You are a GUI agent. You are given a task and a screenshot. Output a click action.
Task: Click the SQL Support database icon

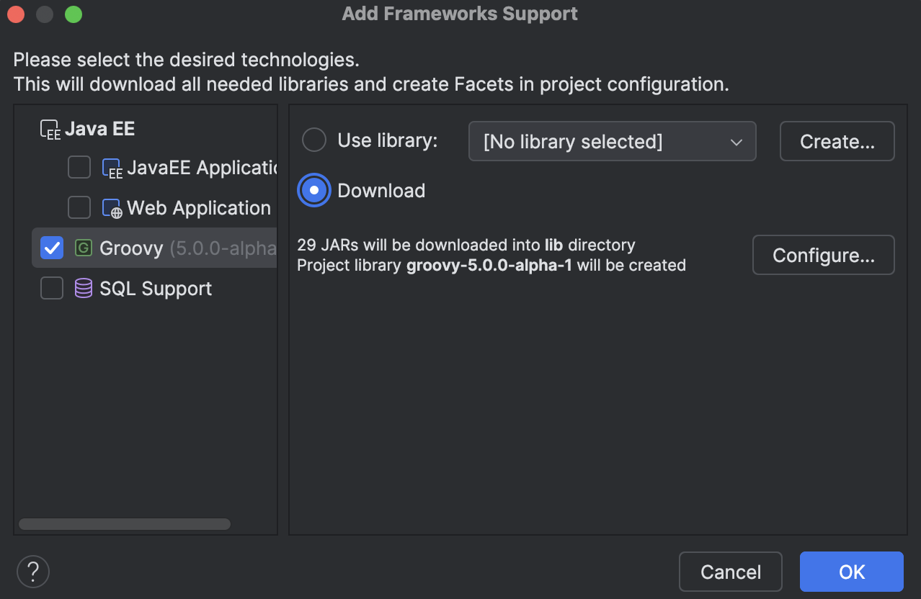click(x=83, y=288)
